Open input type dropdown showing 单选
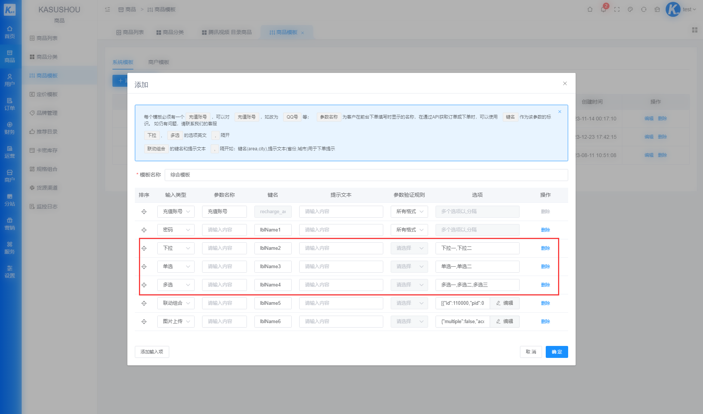 click(176, 267)
